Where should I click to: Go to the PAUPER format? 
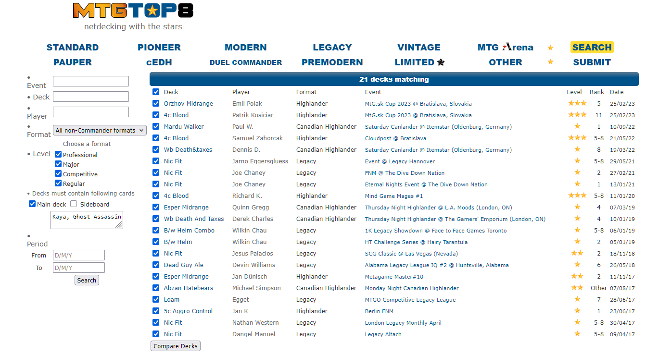tap(73, 62)
